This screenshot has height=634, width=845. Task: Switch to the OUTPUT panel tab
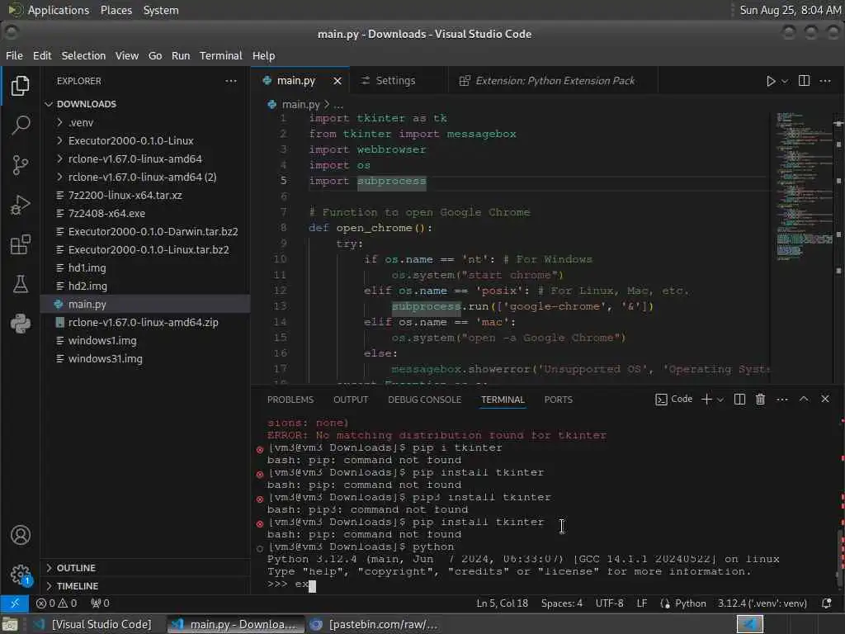pyautogui.click(x=350, y=400)
